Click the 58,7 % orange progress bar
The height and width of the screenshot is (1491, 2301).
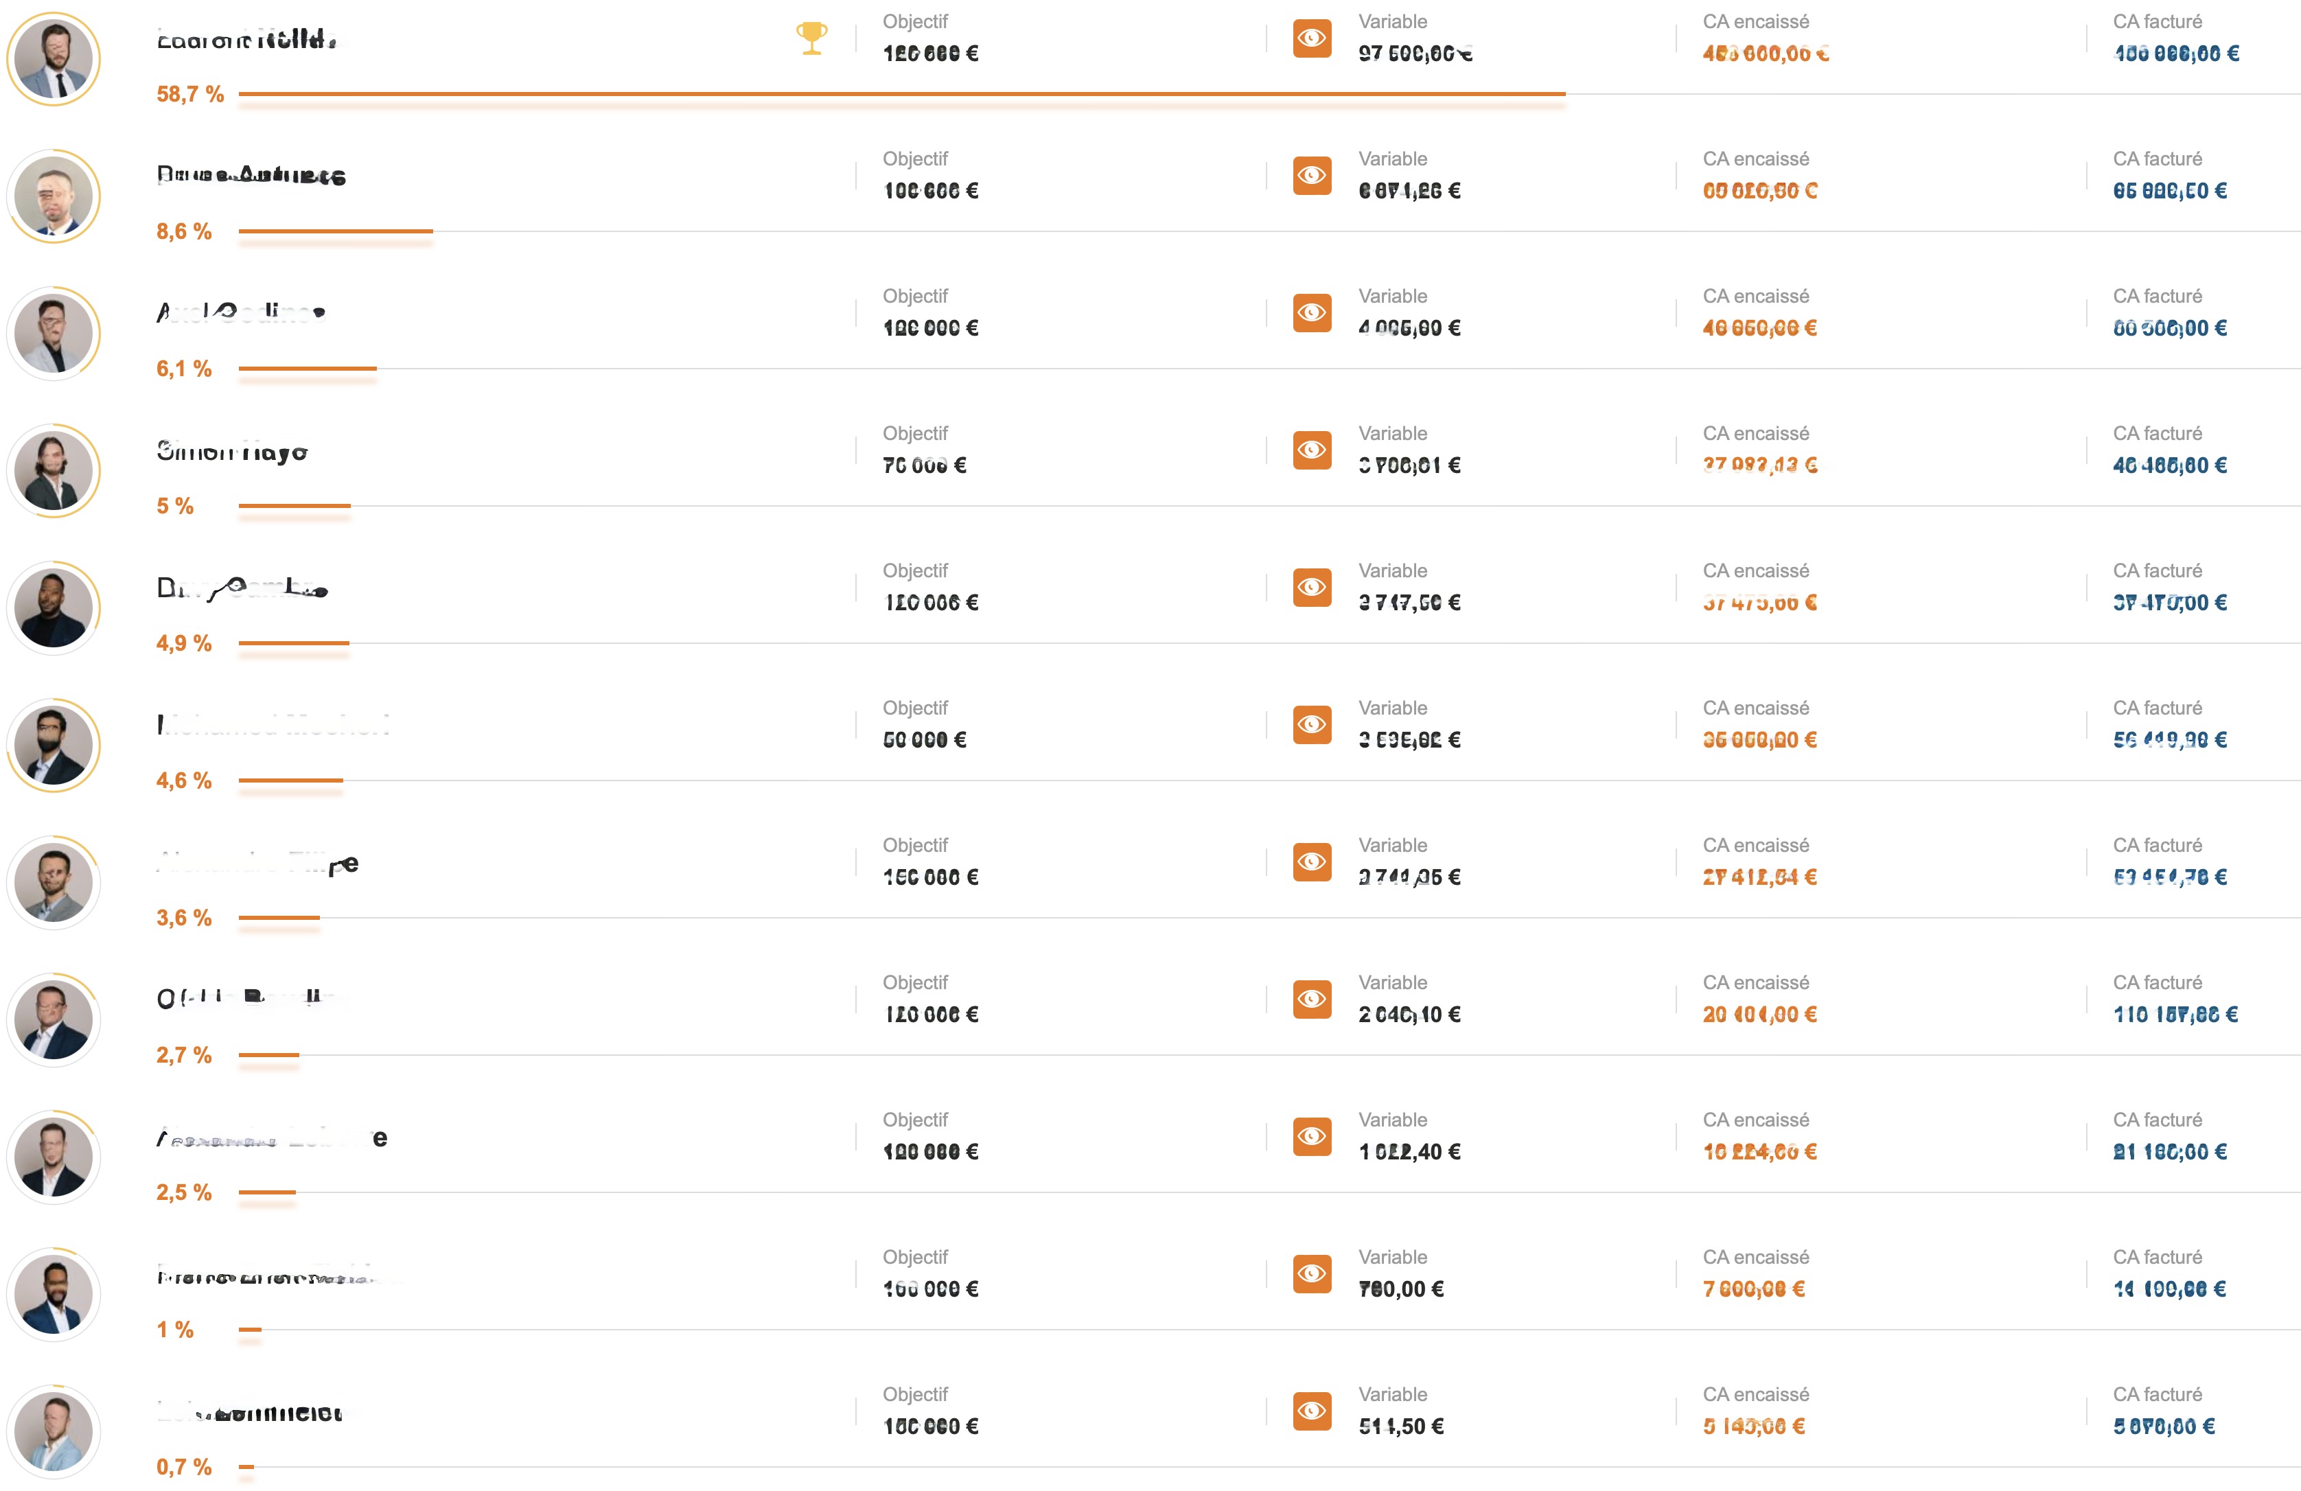click(901, 94)
